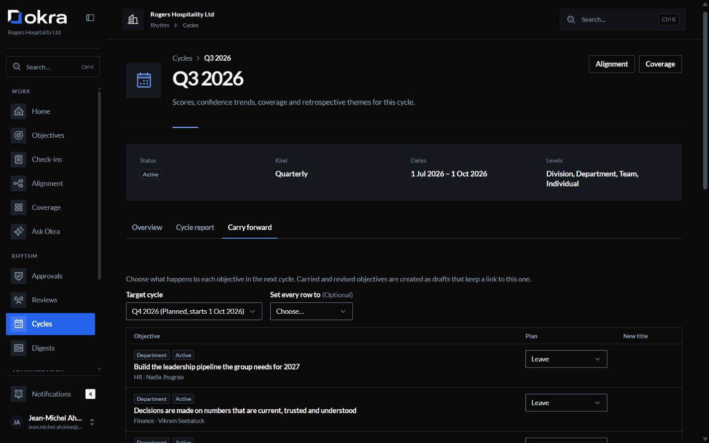The image size is (709, 443).
Task: Open Notifications bell icon
Action: tap(18, 394)
